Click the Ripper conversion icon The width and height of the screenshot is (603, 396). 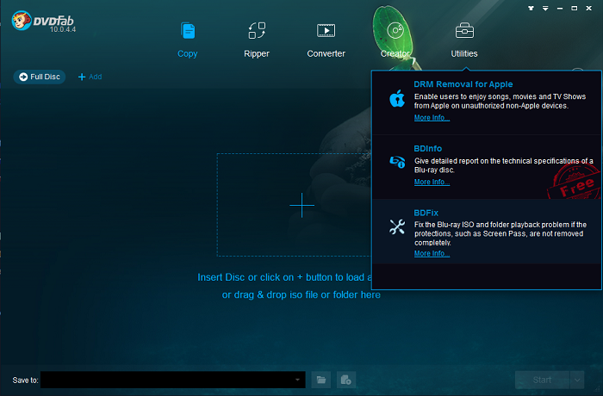coord(257,31)
